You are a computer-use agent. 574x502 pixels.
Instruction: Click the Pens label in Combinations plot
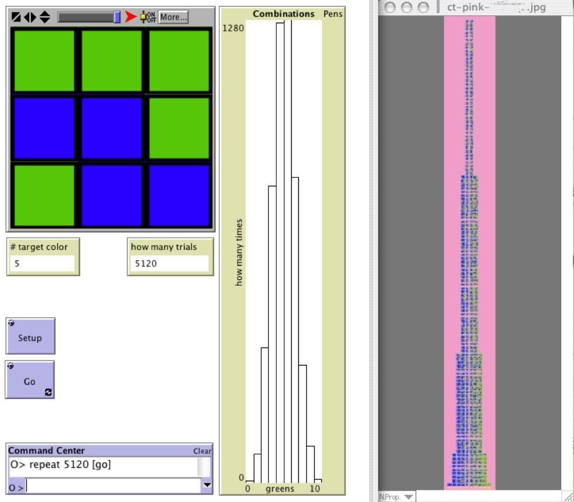334,13
